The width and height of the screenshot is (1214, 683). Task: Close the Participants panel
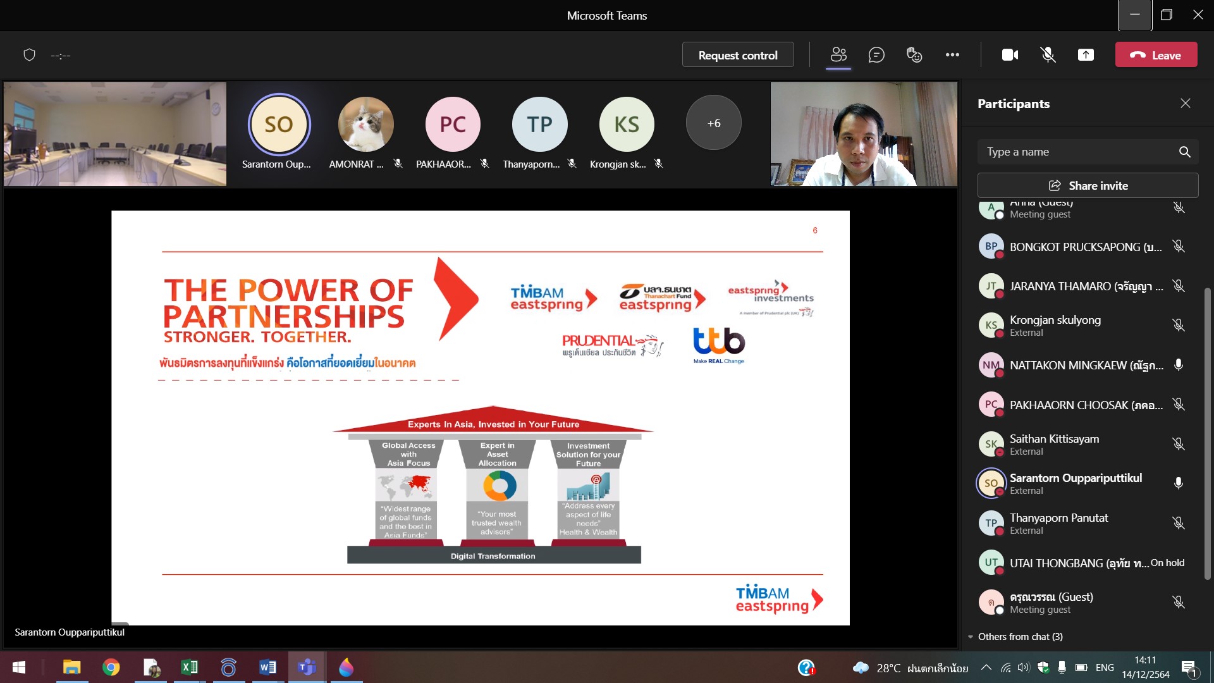[1186, 103]
